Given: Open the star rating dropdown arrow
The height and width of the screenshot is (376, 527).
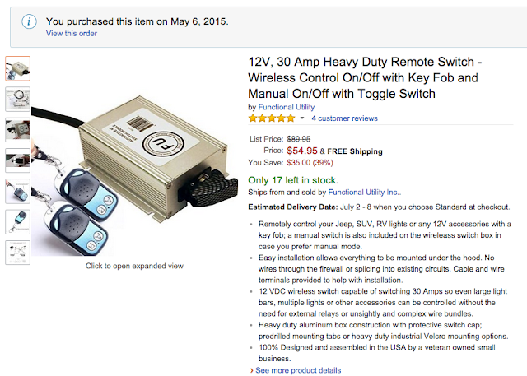Looking at the screenshot, I should (301, 118).
